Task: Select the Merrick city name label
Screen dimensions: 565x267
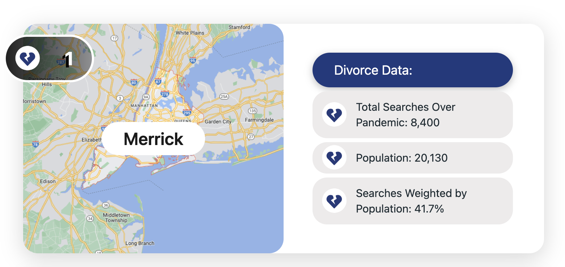Action: click(153, 139)
